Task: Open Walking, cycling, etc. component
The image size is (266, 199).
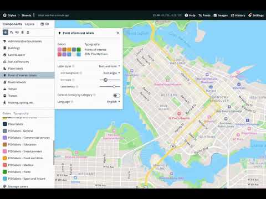Action: [27, 103]
